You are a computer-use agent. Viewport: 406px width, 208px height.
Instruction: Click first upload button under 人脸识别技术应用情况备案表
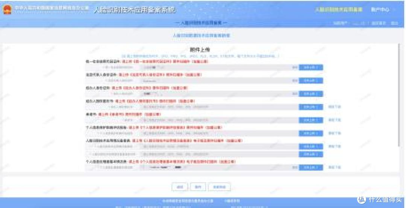click(311, 146)
